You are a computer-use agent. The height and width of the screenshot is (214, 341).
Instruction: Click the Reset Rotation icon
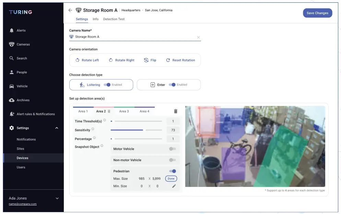(168, 60)
